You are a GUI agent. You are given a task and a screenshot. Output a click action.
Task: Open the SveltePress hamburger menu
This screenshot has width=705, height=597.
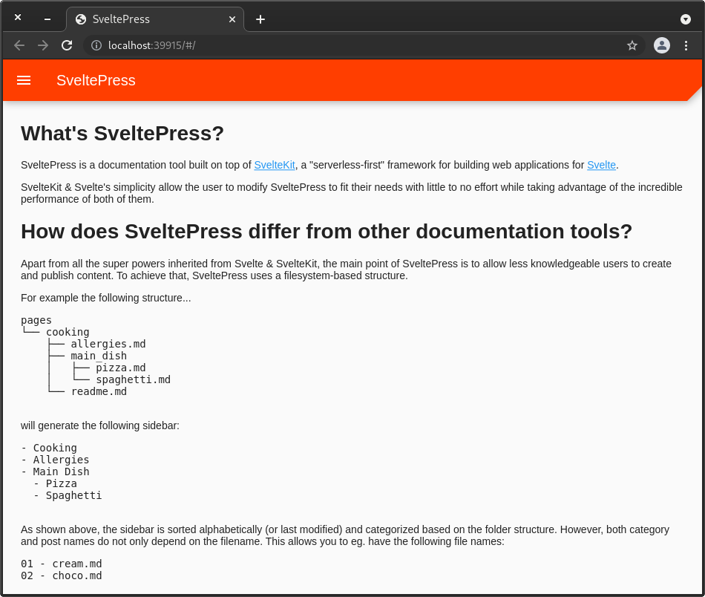point(24,80)
